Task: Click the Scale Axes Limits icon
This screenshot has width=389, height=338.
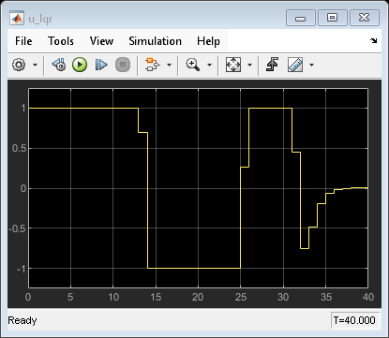Action: [x=233, y=65]
